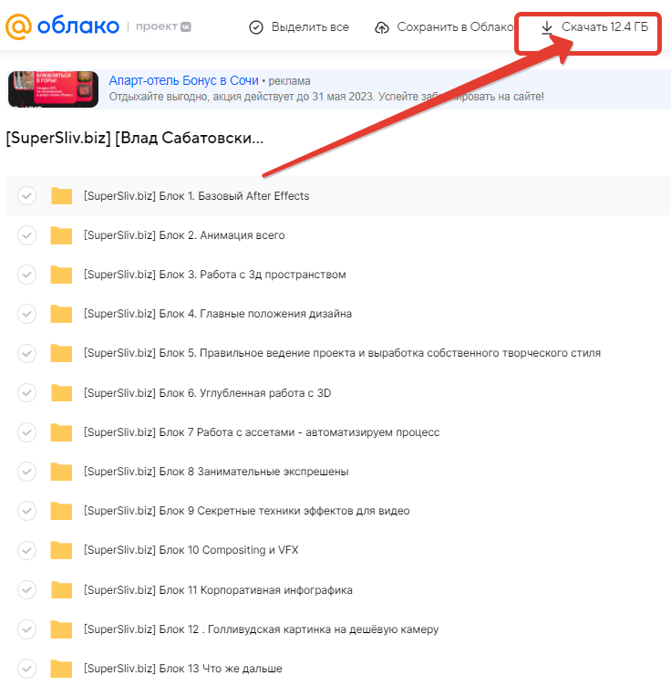Open folder icon of Блок 7 Работа с ассетами
The height and width of the screenshot is (686, 671).
point(61,432)
